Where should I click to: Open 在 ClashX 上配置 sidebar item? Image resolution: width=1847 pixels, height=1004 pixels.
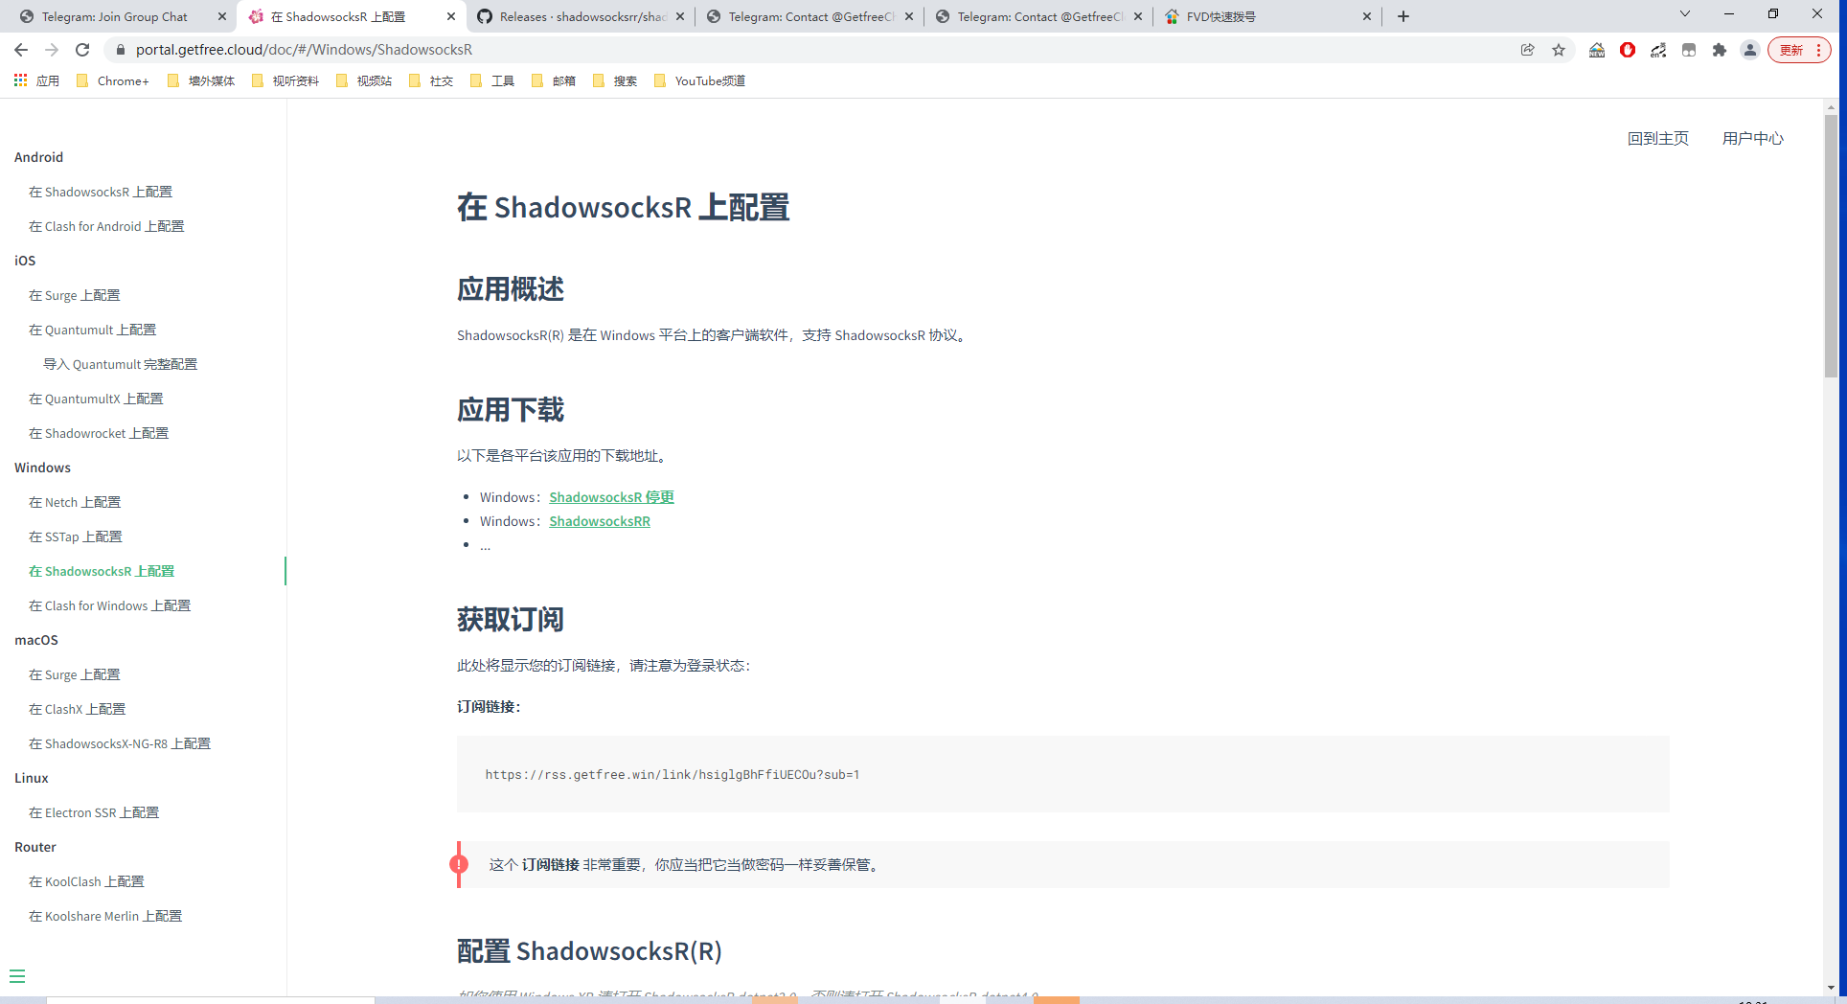(x=77, y=709)
